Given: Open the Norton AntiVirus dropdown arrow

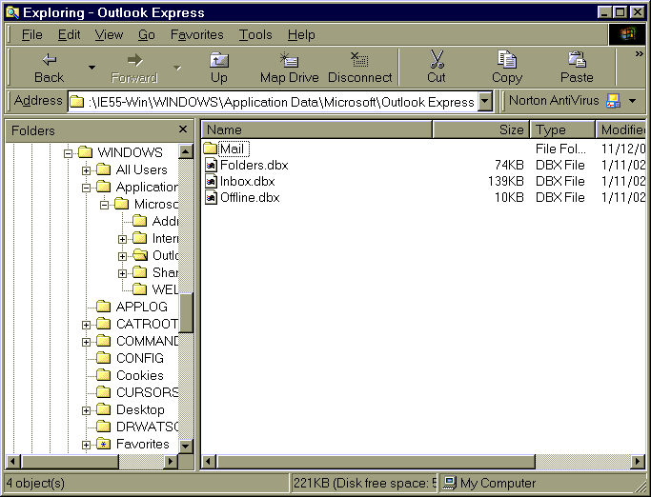Looking at the screenshot, I should [632, 101].
